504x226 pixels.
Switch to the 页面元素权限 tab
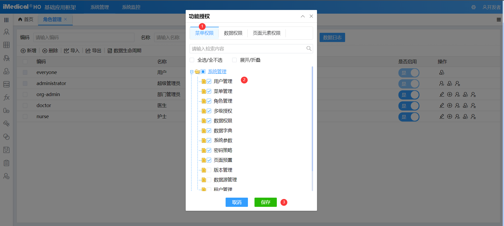[267, 33]
